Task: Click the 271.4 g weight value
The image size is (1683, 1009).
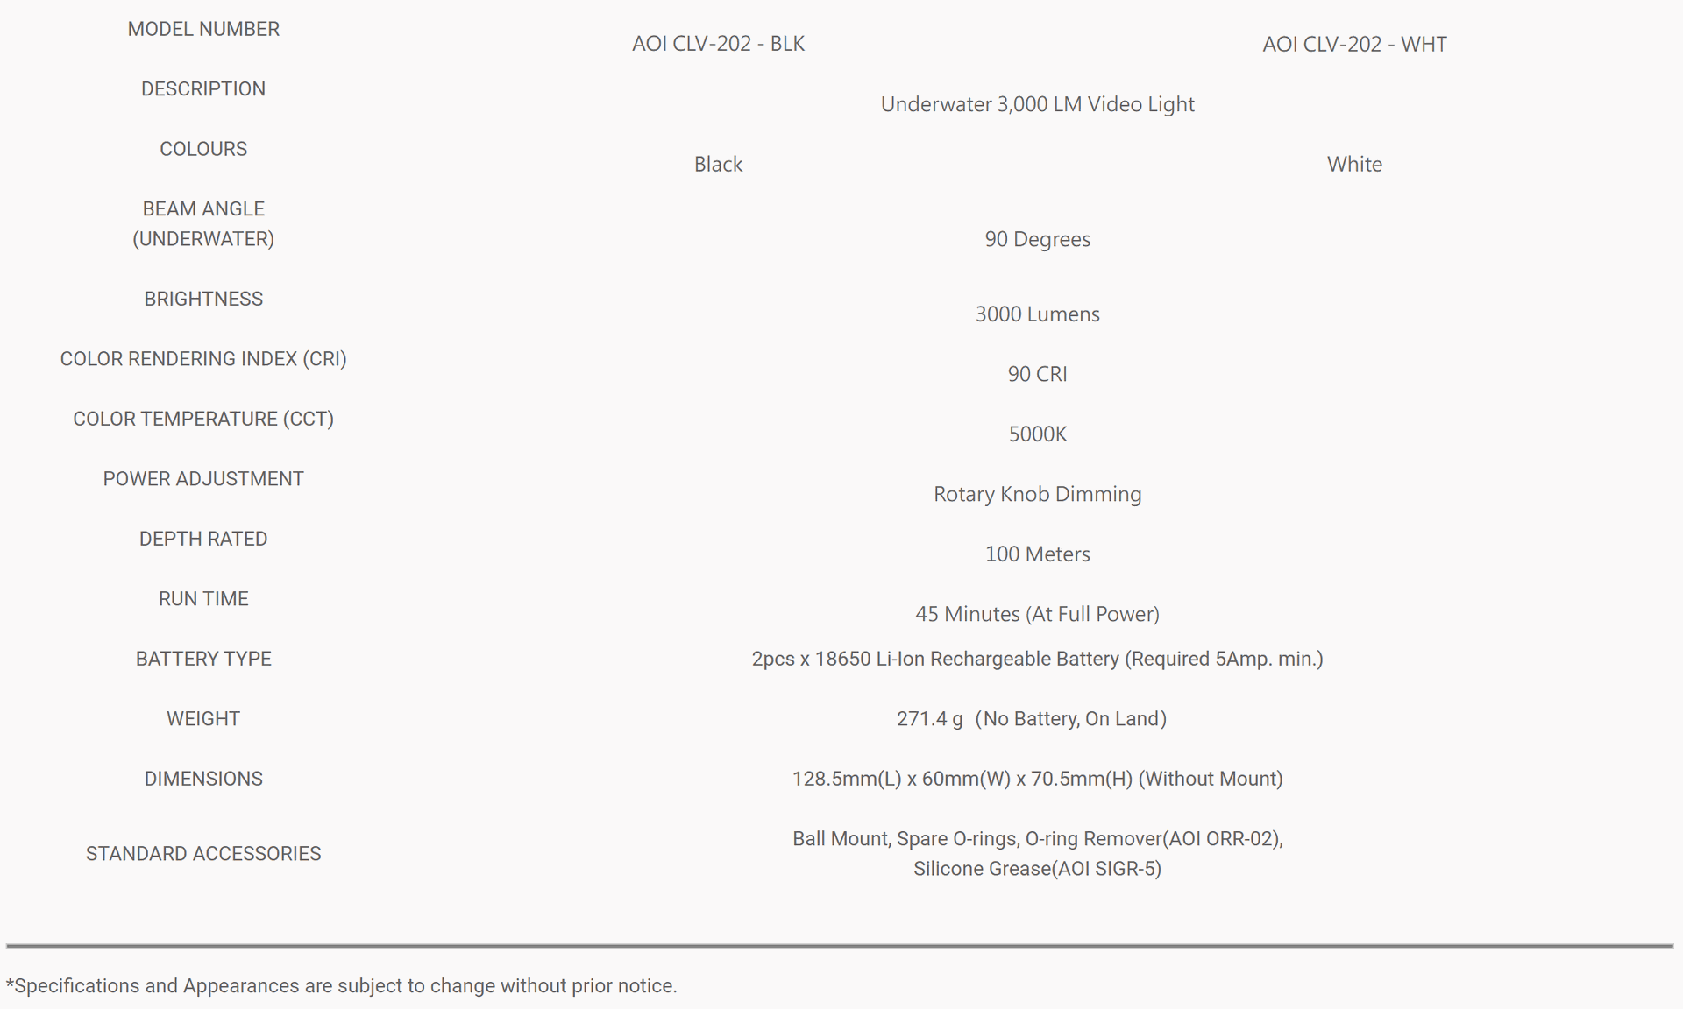Action: coord(1031,719)
